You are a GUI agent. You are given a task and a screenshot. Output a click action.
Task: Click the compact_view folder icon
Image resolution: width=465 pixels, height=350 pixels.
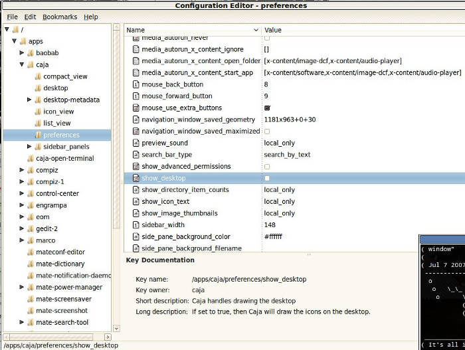coord(38,76)
